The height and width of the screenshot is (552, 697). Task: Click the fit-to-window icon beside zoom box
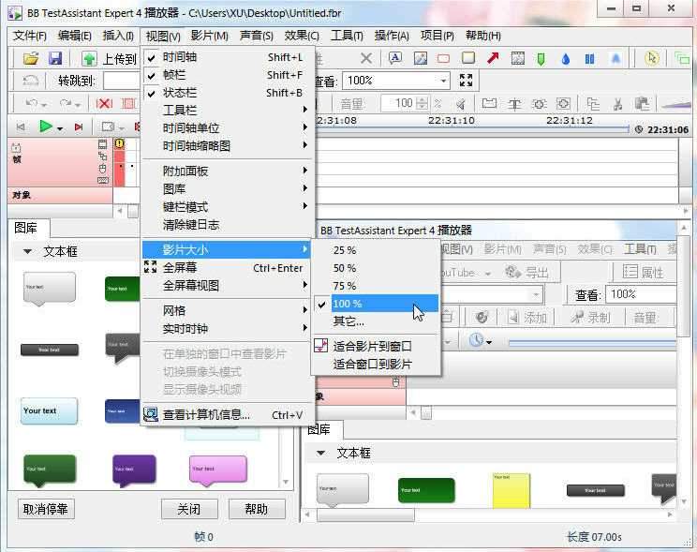tap(466, 81)
